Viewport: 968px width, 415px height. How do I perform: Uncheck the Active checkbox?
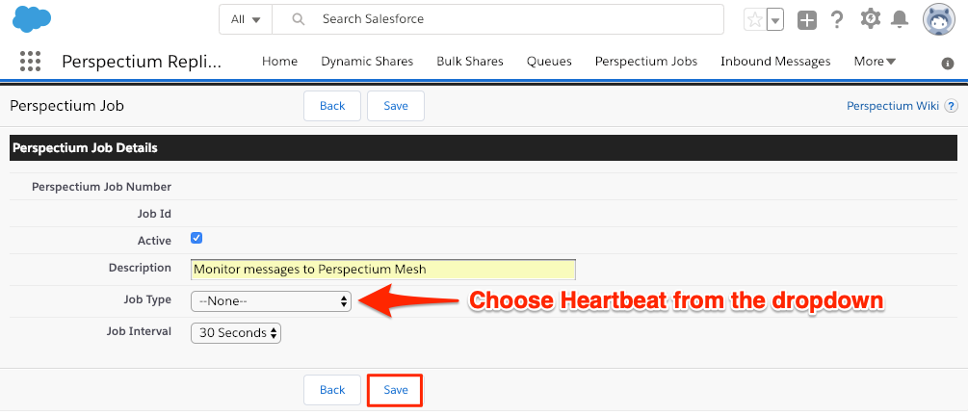pyautogui.click(x=196, y=239)
